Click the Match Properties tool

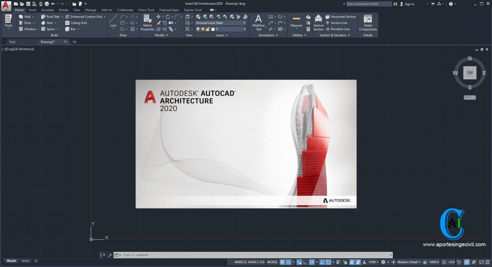click(147, 23)
